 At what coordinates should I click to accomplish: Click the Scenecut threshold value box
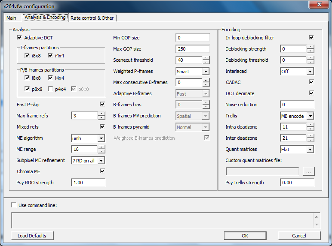tap(189, 60)
